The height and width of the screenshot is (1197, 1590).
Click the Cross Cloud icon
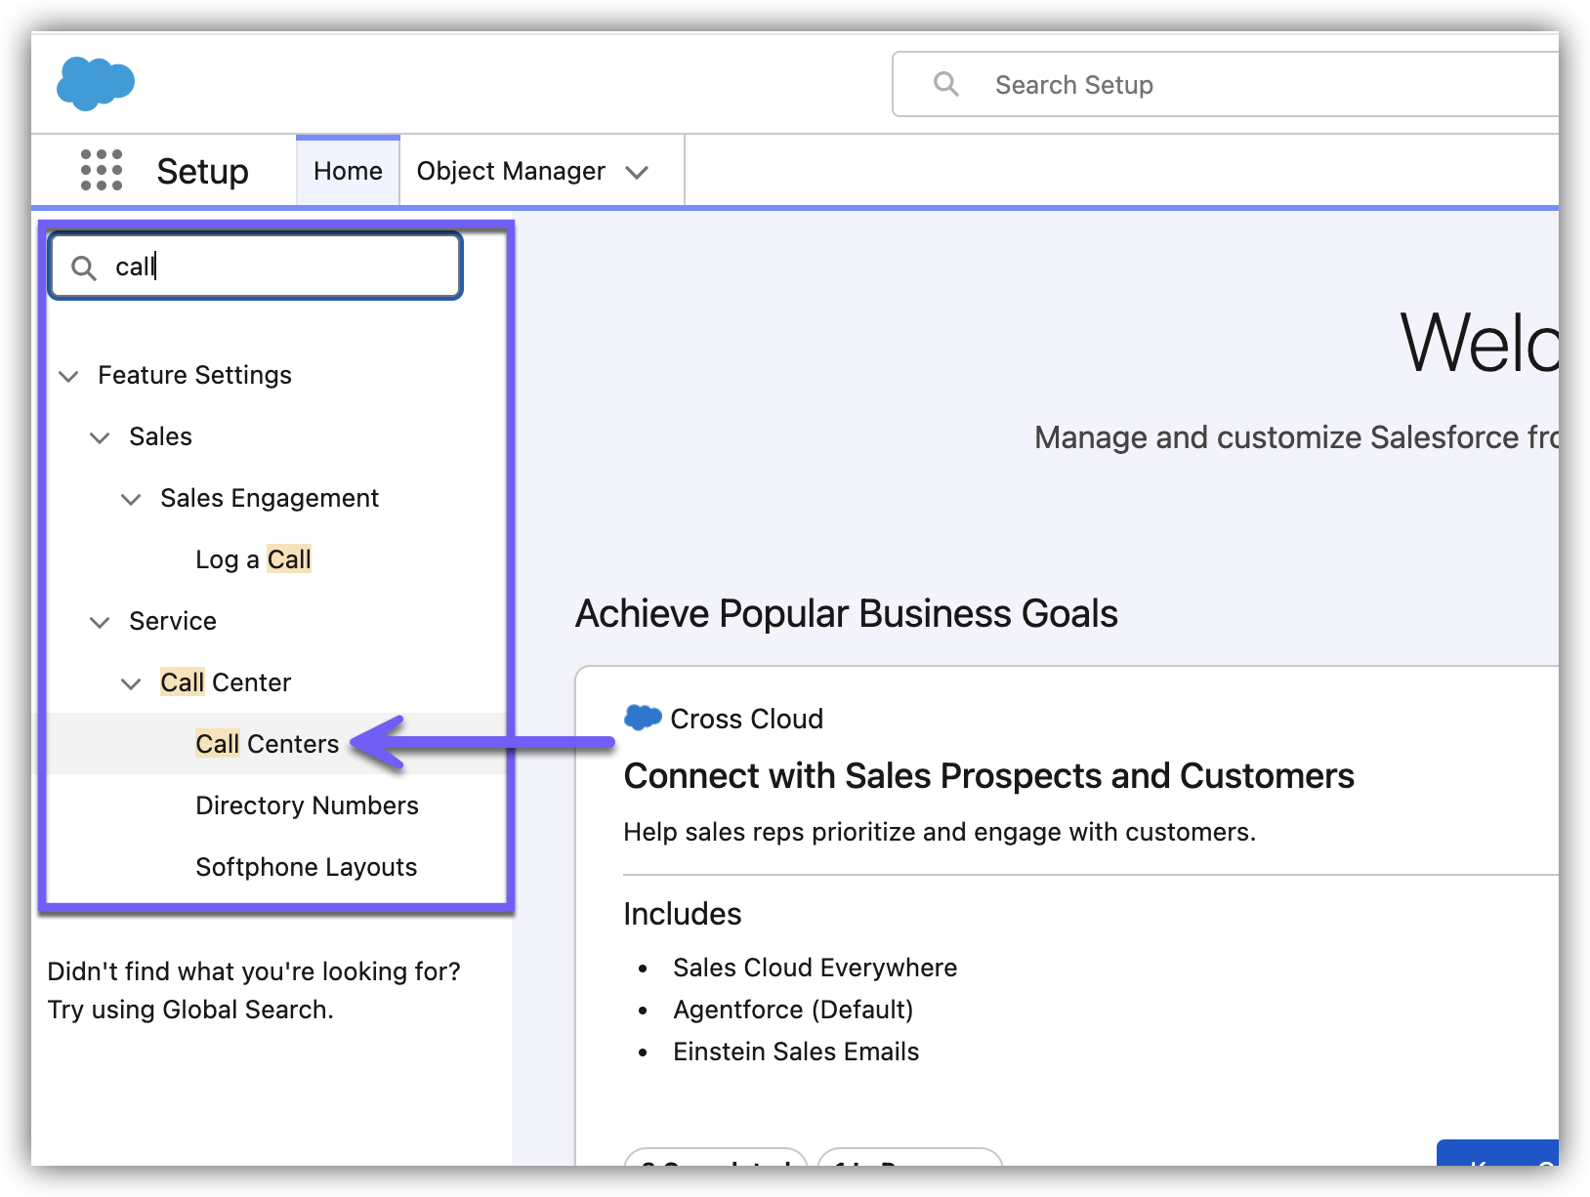(x=643, y=718)
